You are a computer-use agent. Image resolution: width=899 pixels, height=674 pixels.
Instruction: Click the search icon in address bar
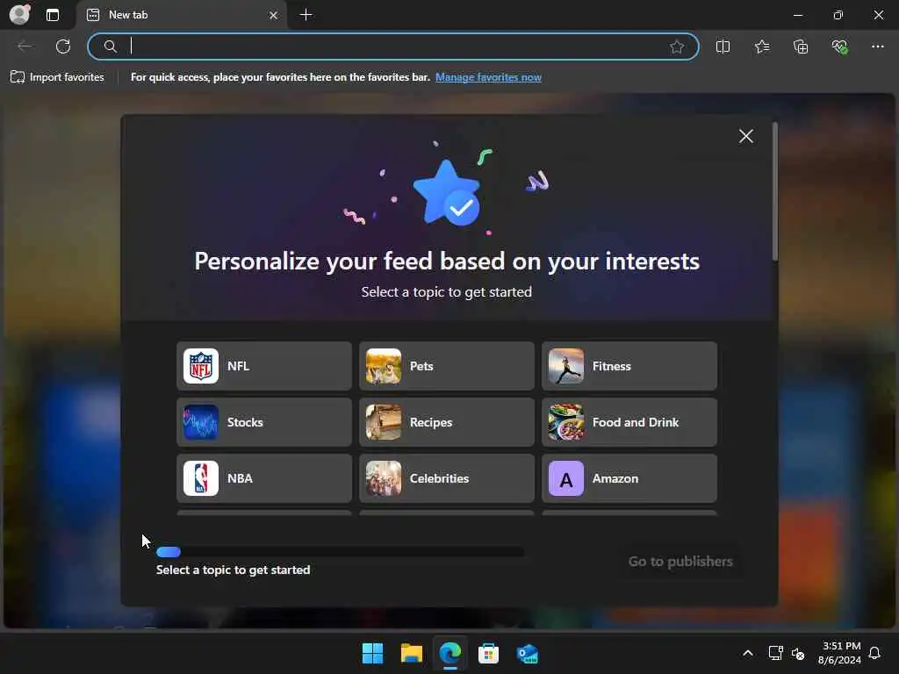110,47
